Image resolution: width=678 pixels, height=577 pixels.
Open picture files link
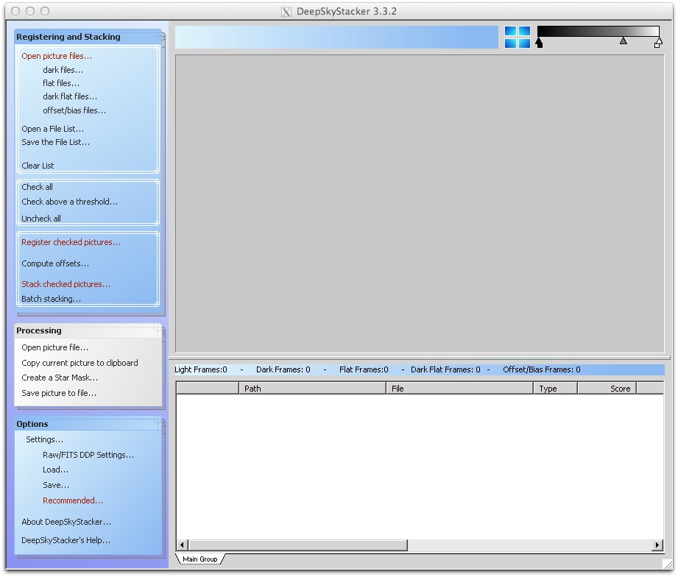point(57,56)
